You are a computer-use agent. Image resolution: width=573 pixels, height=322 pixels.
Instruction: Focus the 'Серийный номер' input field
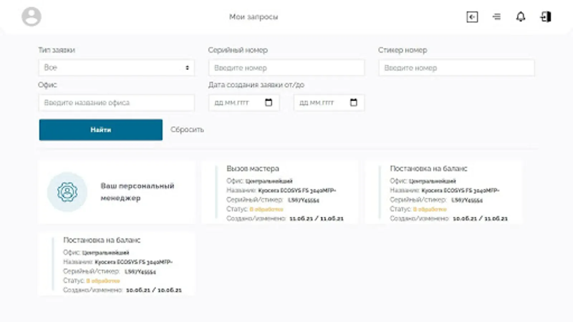[x=286, y=68]
